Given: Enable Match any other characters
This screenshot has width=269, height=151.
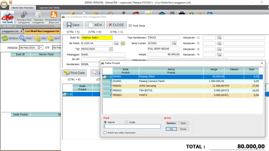Looking at the screenshot, I should tap(105, 133).
